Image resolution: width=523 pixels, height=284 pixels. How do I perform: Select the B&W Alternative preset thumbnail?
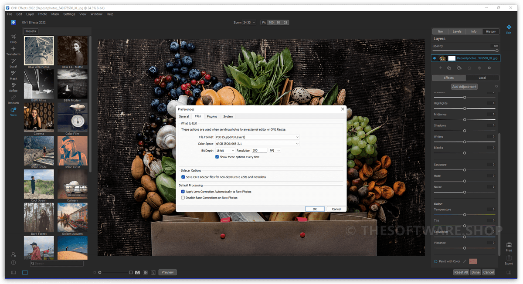point(39,51)
